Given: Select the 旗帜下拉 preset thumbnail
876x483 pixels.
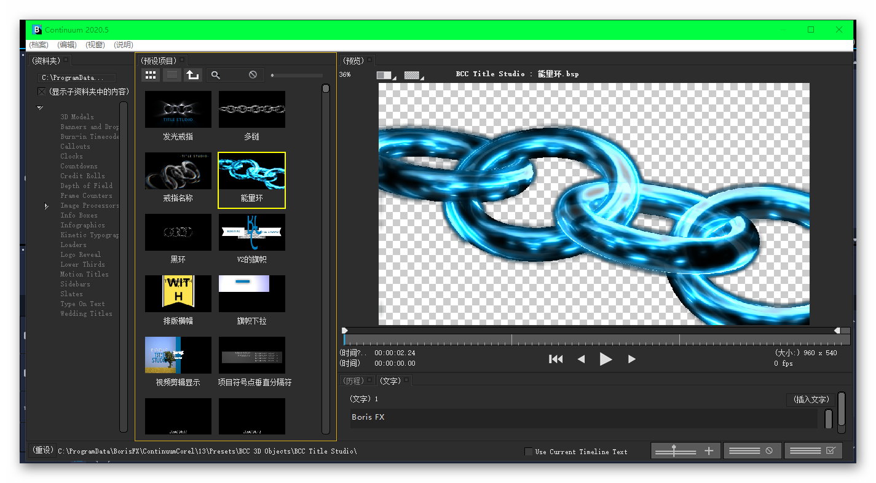Looking at the screenshot, I should click(x=252, y=294).
